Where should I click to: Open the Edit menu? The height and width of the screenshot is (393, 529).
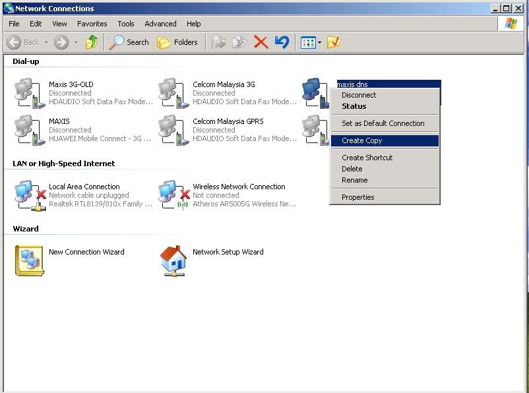(x=36, y=24)
